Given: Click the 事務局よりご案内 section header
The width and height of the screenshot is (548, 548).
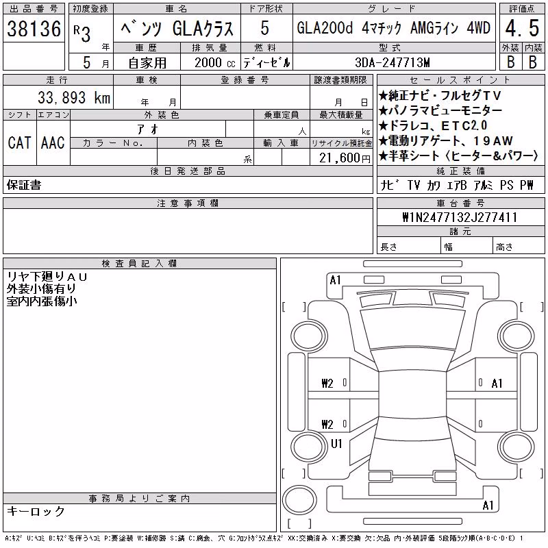Looking at the screenshot, I should click(x=139, y=499).
